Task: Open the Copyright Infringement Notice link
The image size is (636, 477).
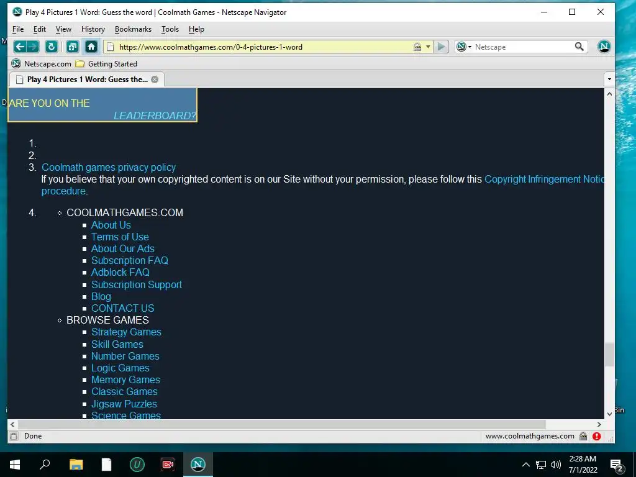Action: (x=544, y=179)
